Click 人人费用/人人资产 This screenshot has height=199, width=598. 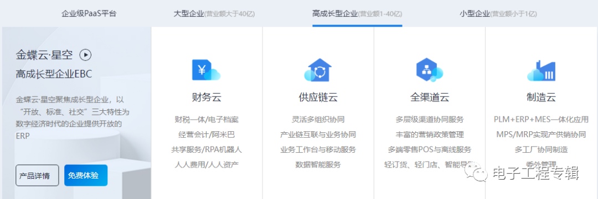pyautogui.click(x=207, y=164)
